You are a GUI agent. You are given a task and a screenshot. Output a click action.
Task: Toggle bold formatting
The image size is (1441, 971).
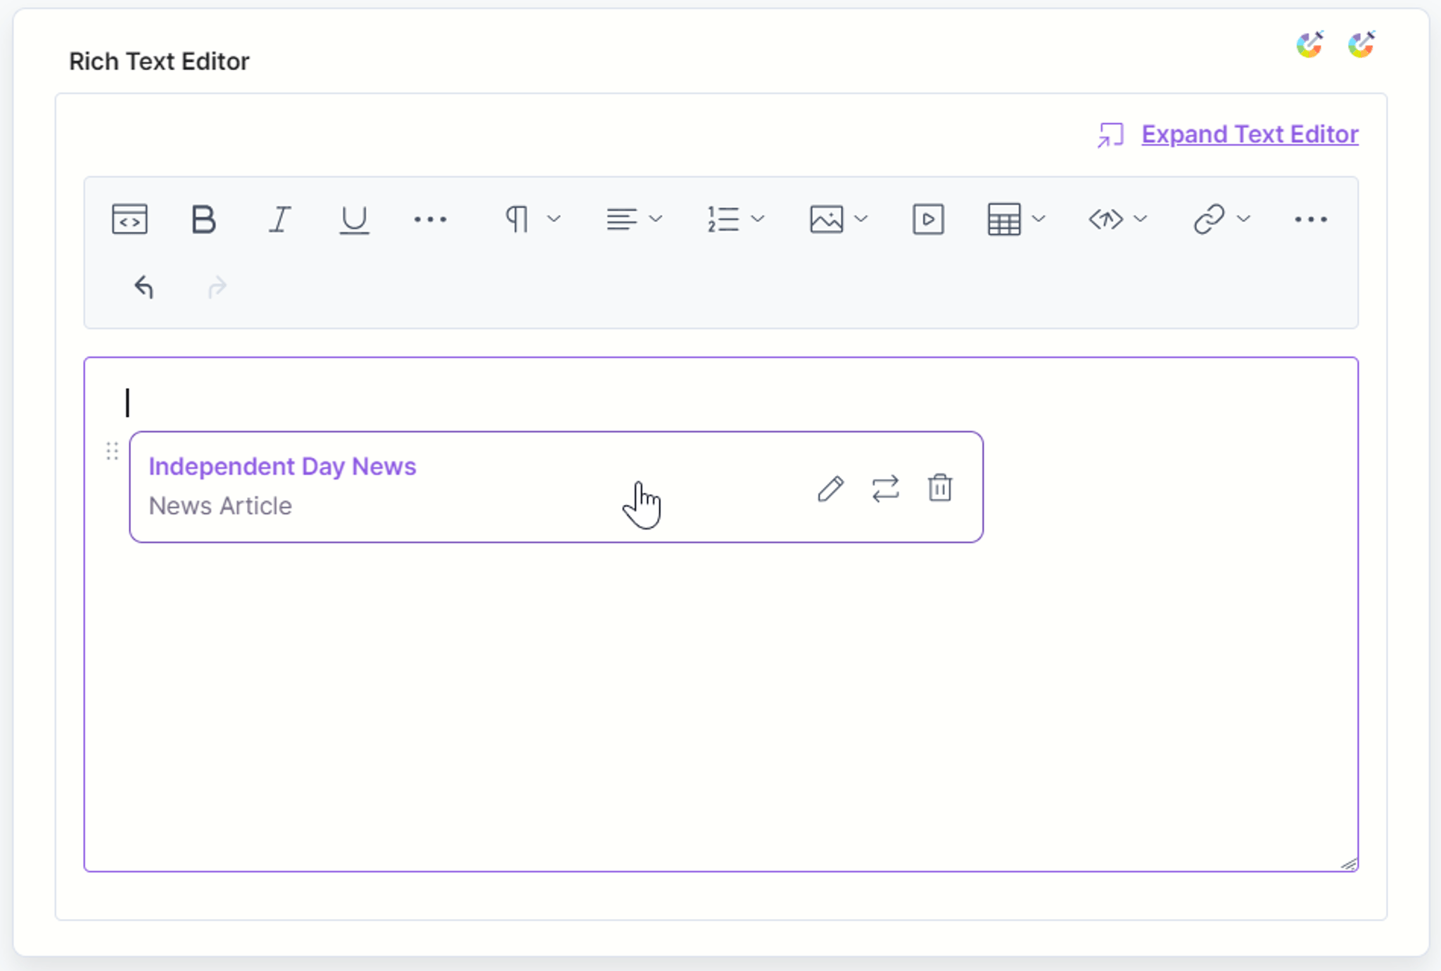tap(204, 219)
